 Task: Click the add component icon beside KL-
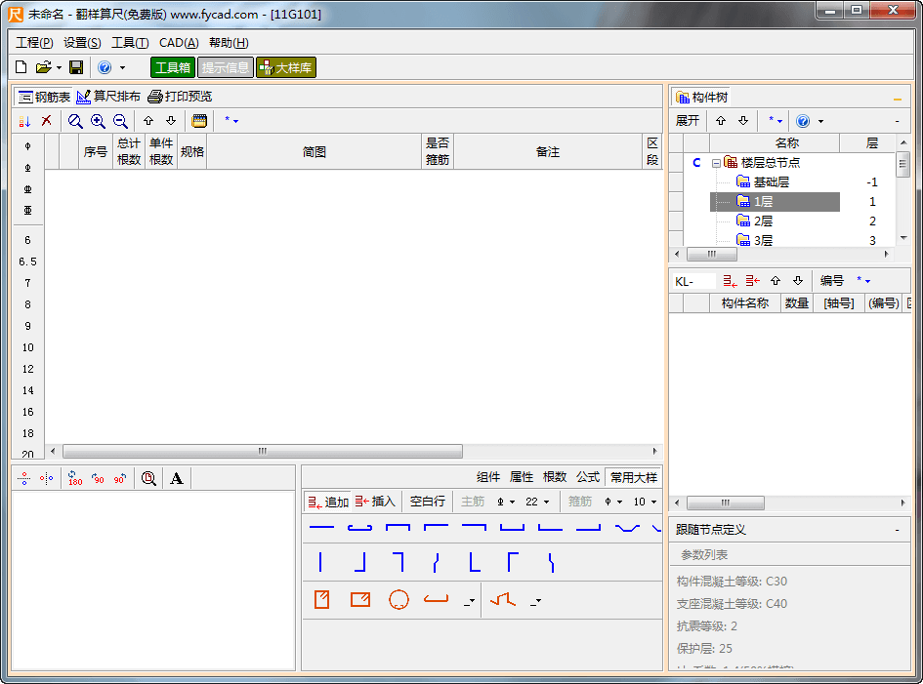pyautogui.click(x=730, y=281)
